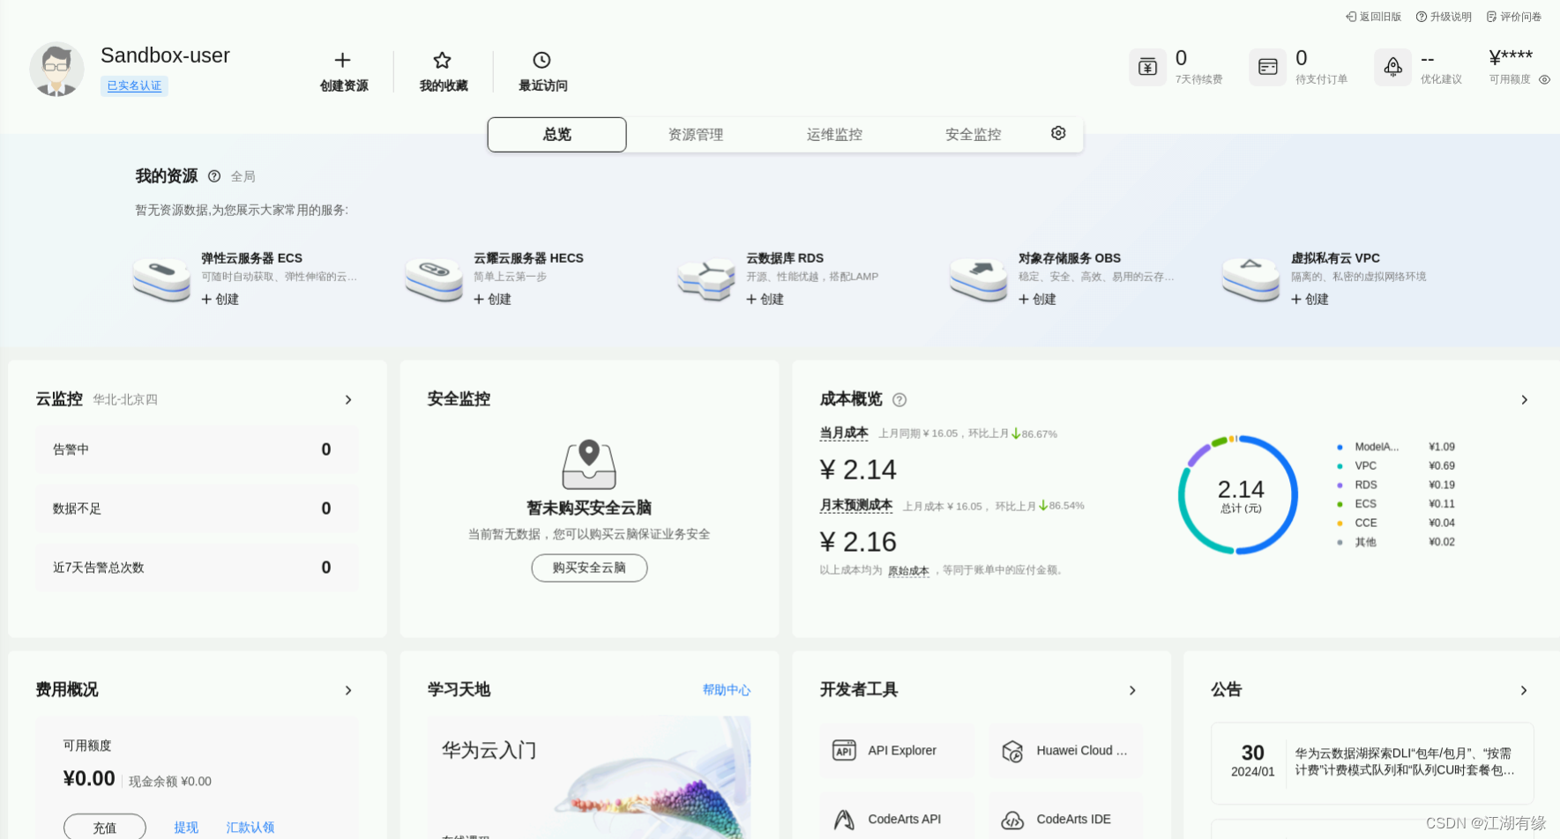Click the help icon beside 成本概览
1560x839 pixels.
(x=899, y=400)
